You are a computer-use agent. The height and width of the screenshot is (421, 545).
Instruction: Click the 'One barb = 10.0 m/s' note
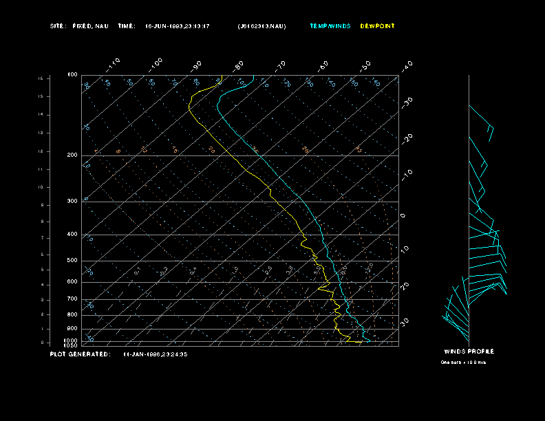click(463, 362)
